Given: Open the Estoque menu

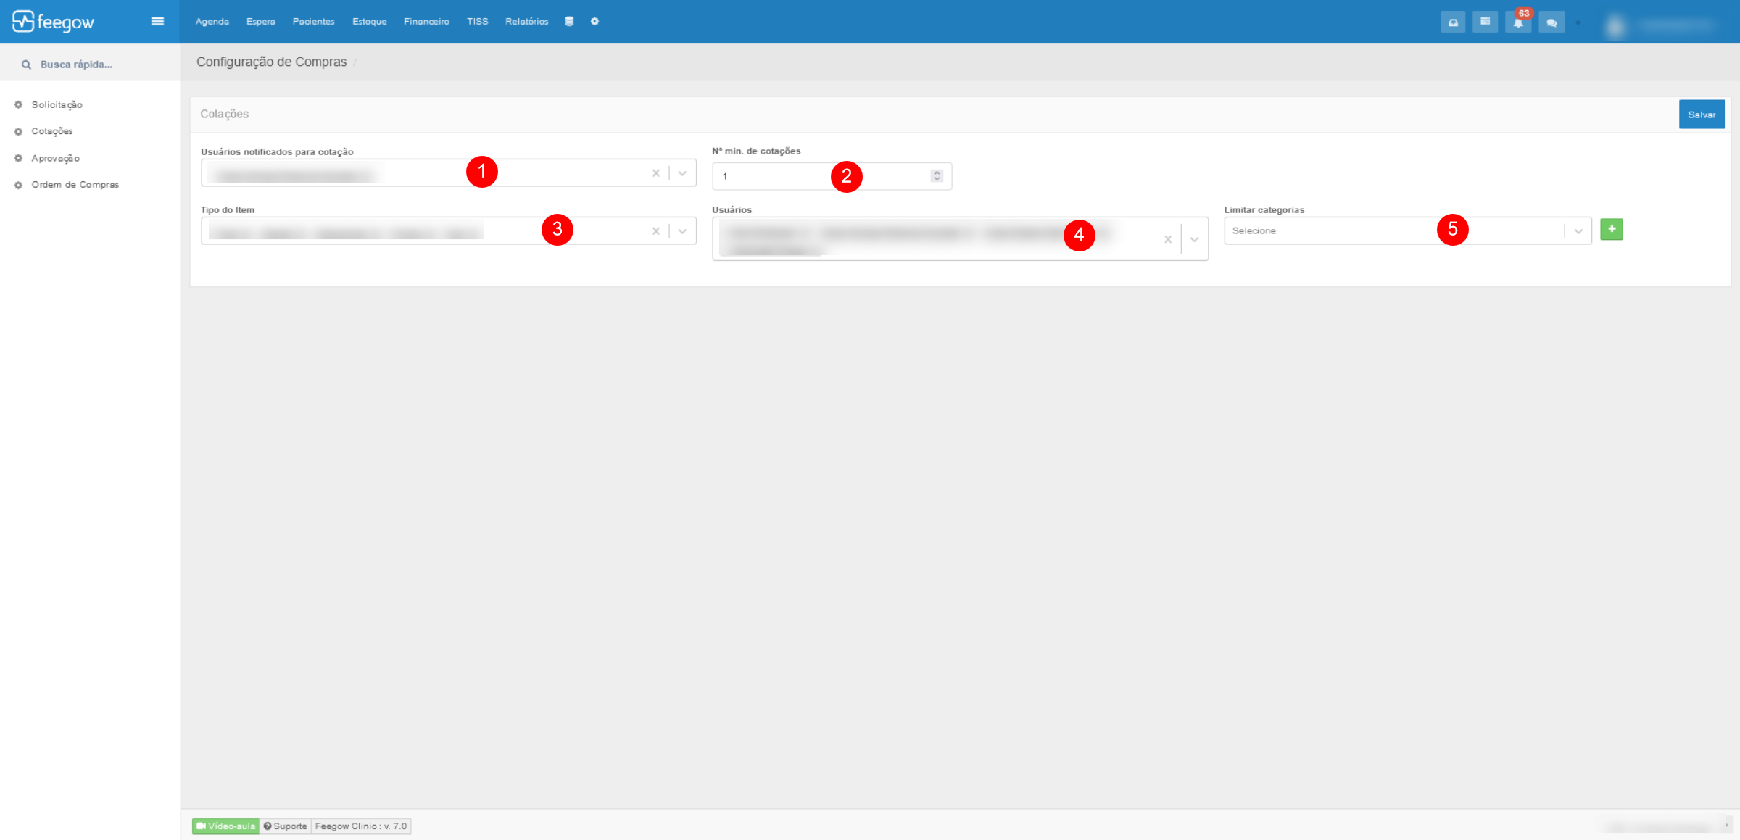Looking at the screenshot, I should pyautogui.click(x=369, y=22).
